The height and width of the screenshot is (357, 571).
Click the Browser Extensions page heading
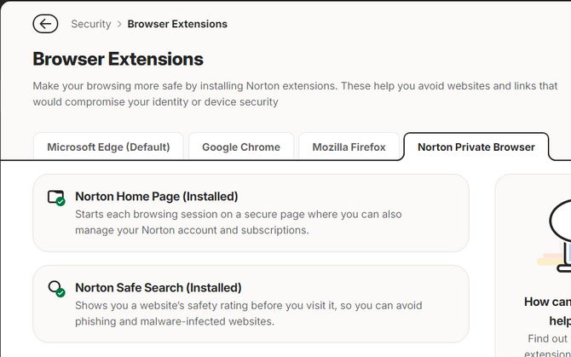pos(118,59)
